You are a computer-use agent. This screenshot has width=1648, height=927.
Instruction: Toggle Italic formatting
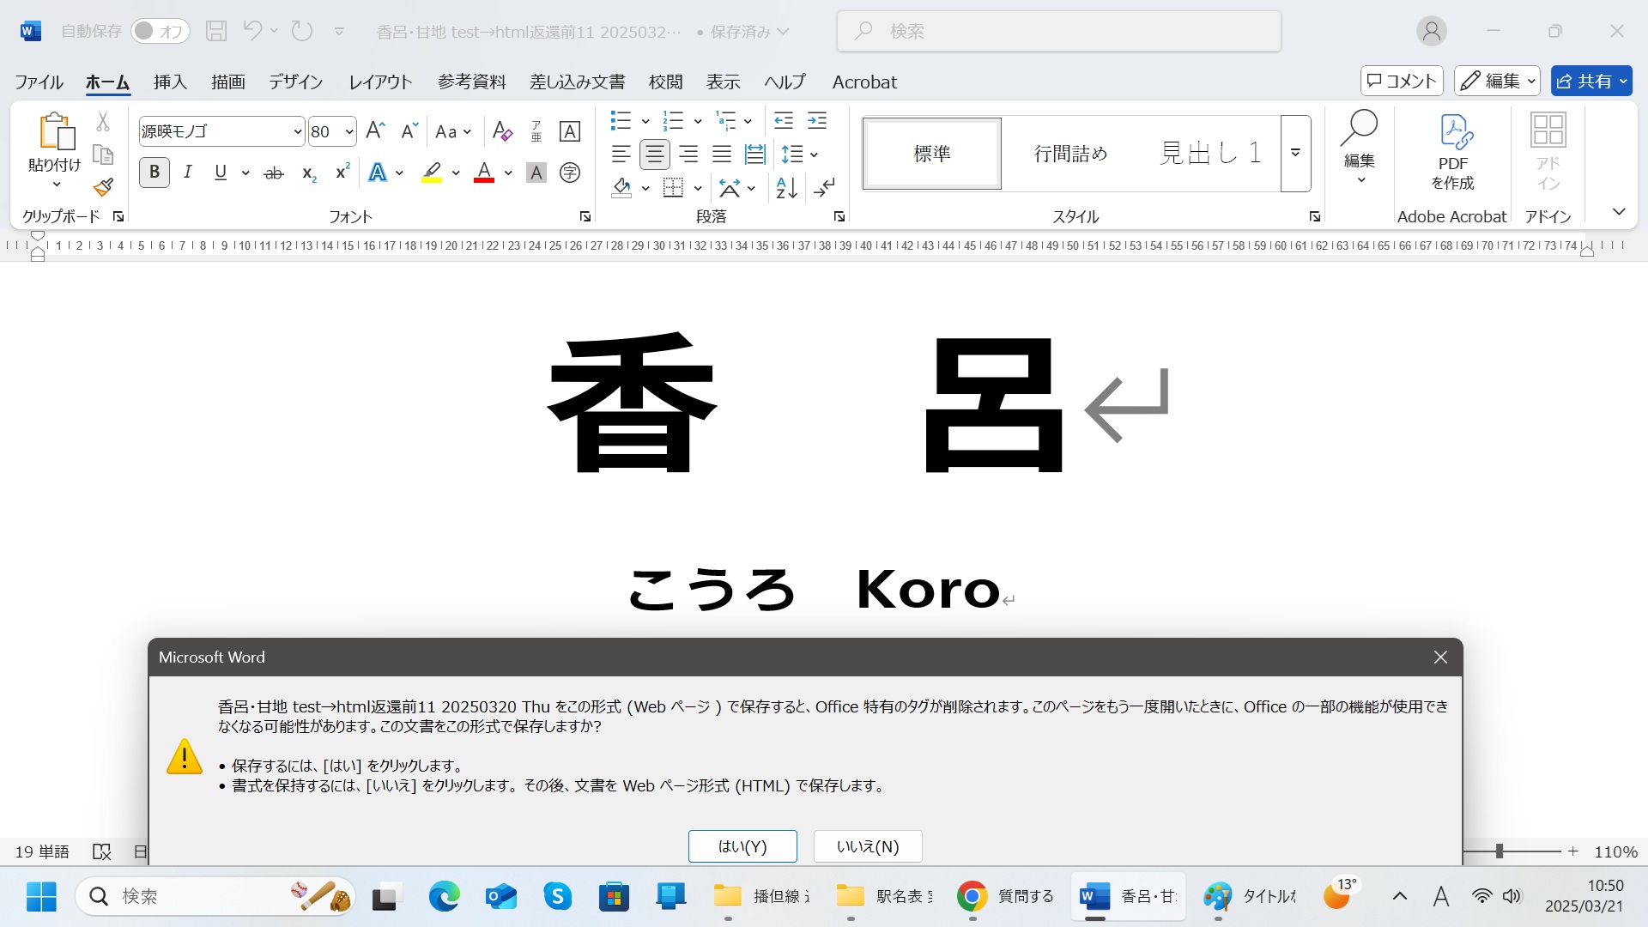187,172
